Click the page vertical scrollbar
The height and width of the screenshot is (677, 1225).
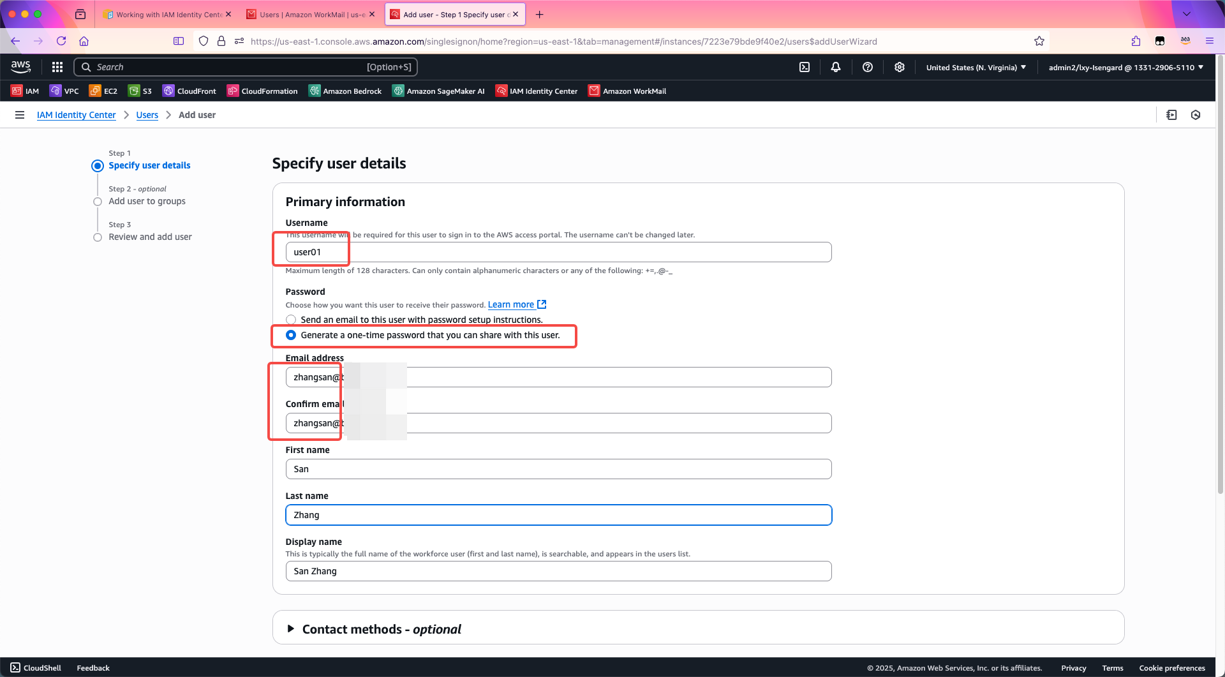[x=1220, y=274]
